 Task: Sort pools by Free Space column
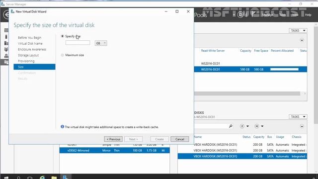coord(261,51)
